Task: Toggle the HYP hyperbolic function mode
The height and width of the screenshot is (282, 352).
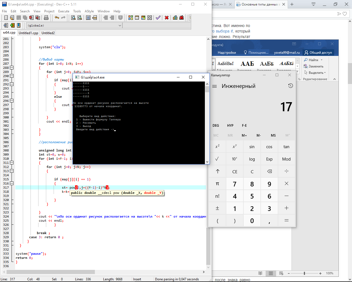Action: pos(230,126)
